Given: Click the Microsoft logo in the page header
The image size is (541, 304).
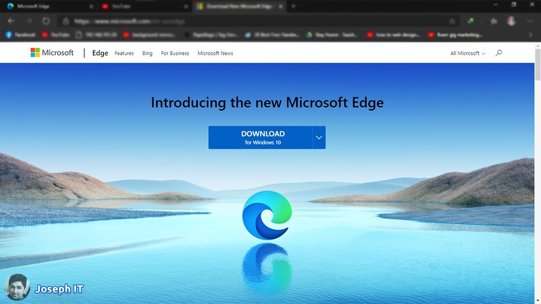Looking at the screenshot, I should click(x=52, y=53).
